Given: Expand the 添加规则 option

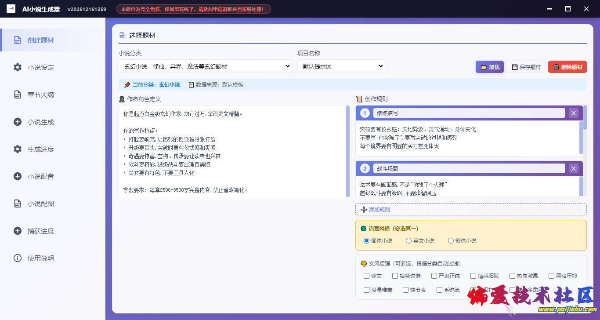Looking at the screenshot, I should (471, 209).
